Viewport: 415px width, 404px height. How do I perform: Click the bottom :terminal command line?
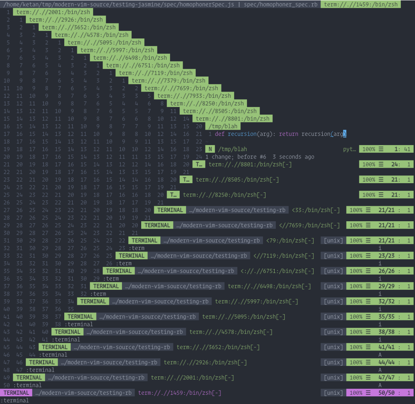click(15, 400)
